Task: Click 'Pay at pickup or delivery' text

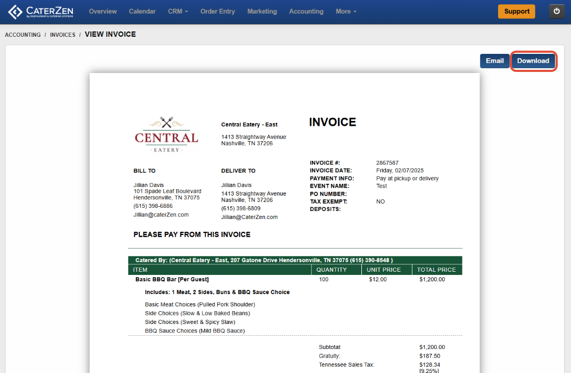Action: pyautogui.click(x=407, y=179)
